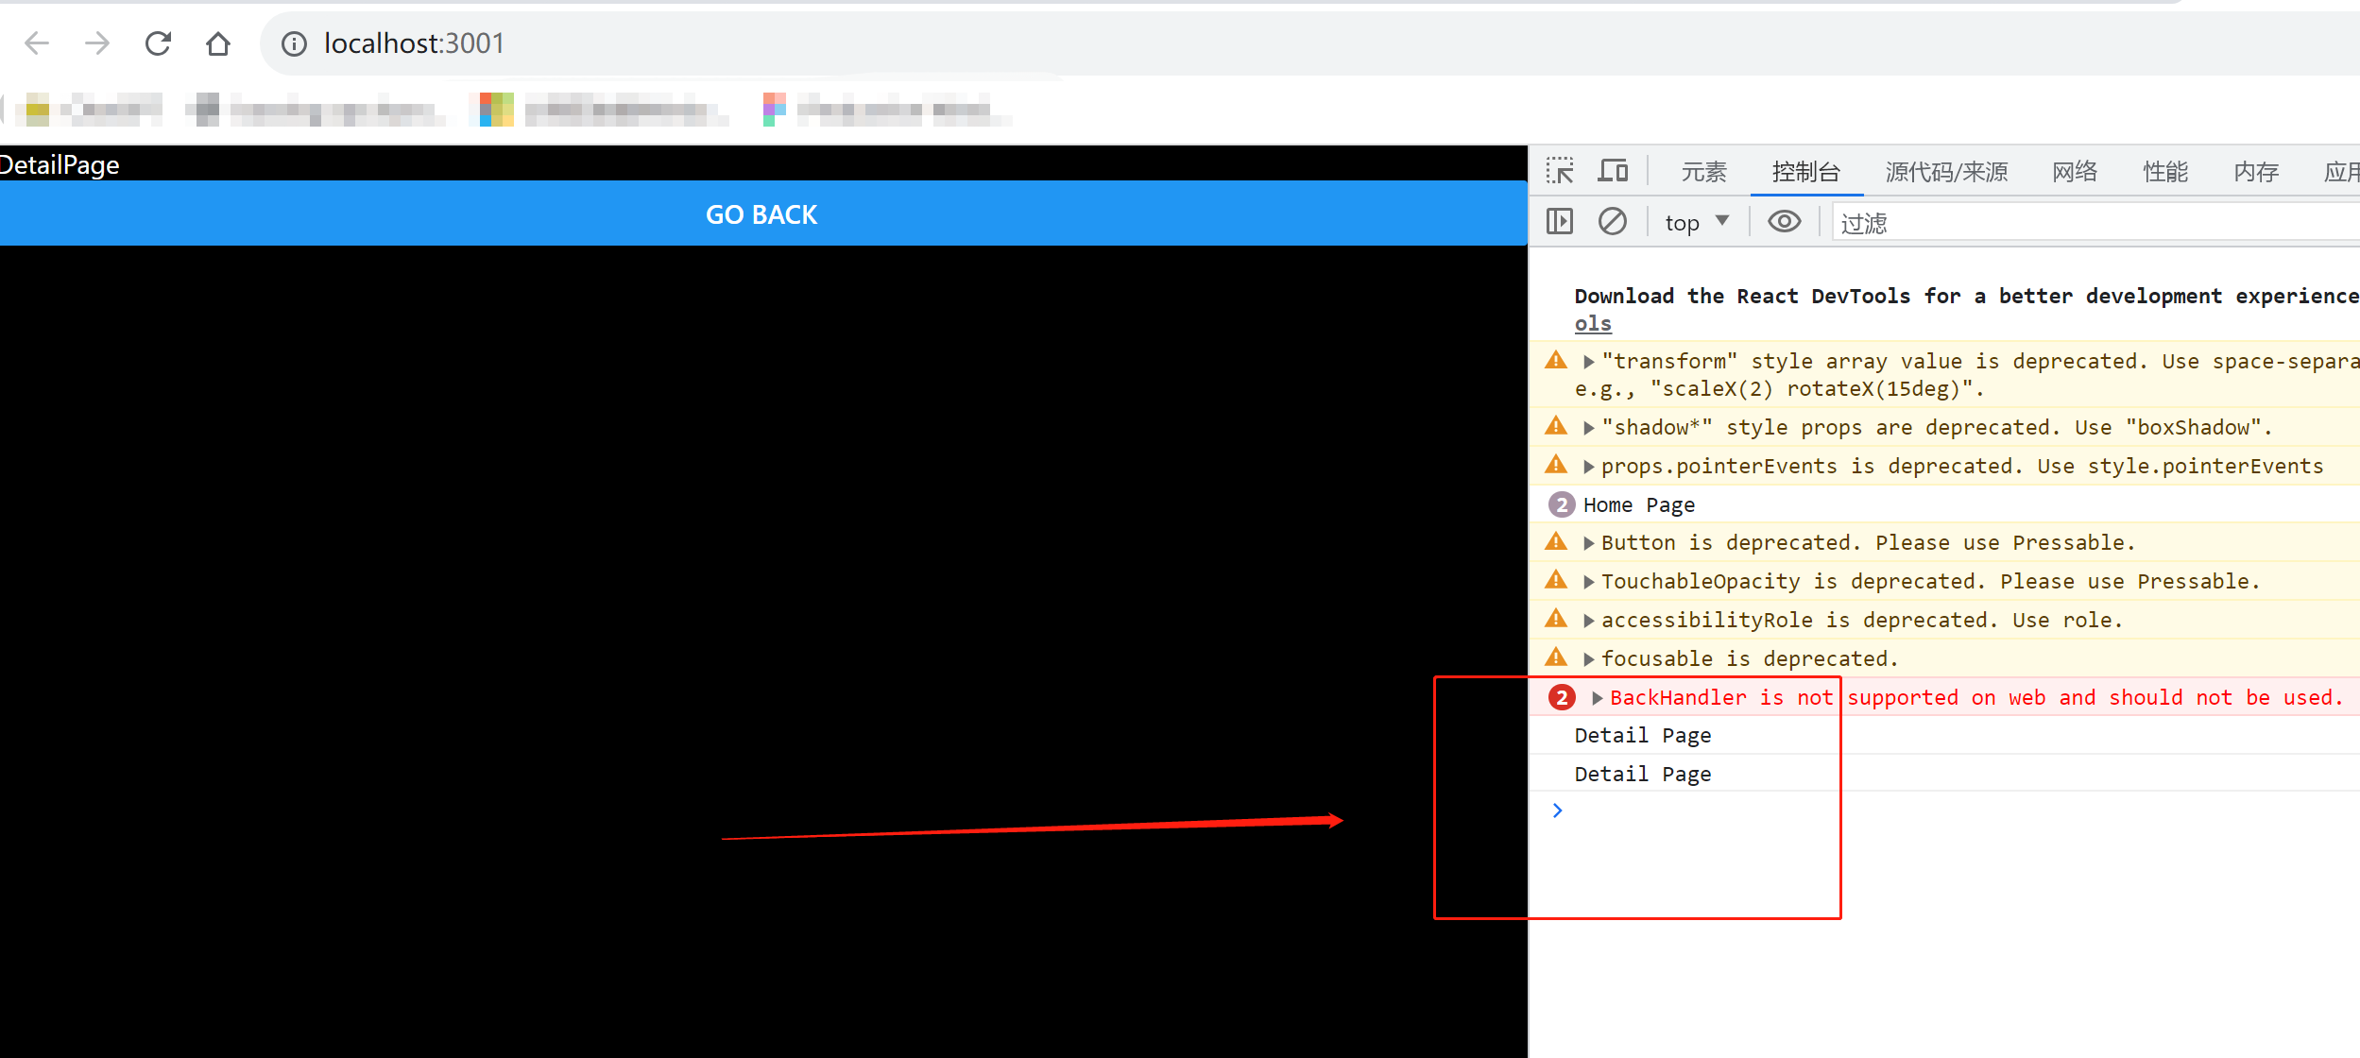Create a live expression with the eye icon
2360x1058 pixels.
click(x=1784, y=220)
